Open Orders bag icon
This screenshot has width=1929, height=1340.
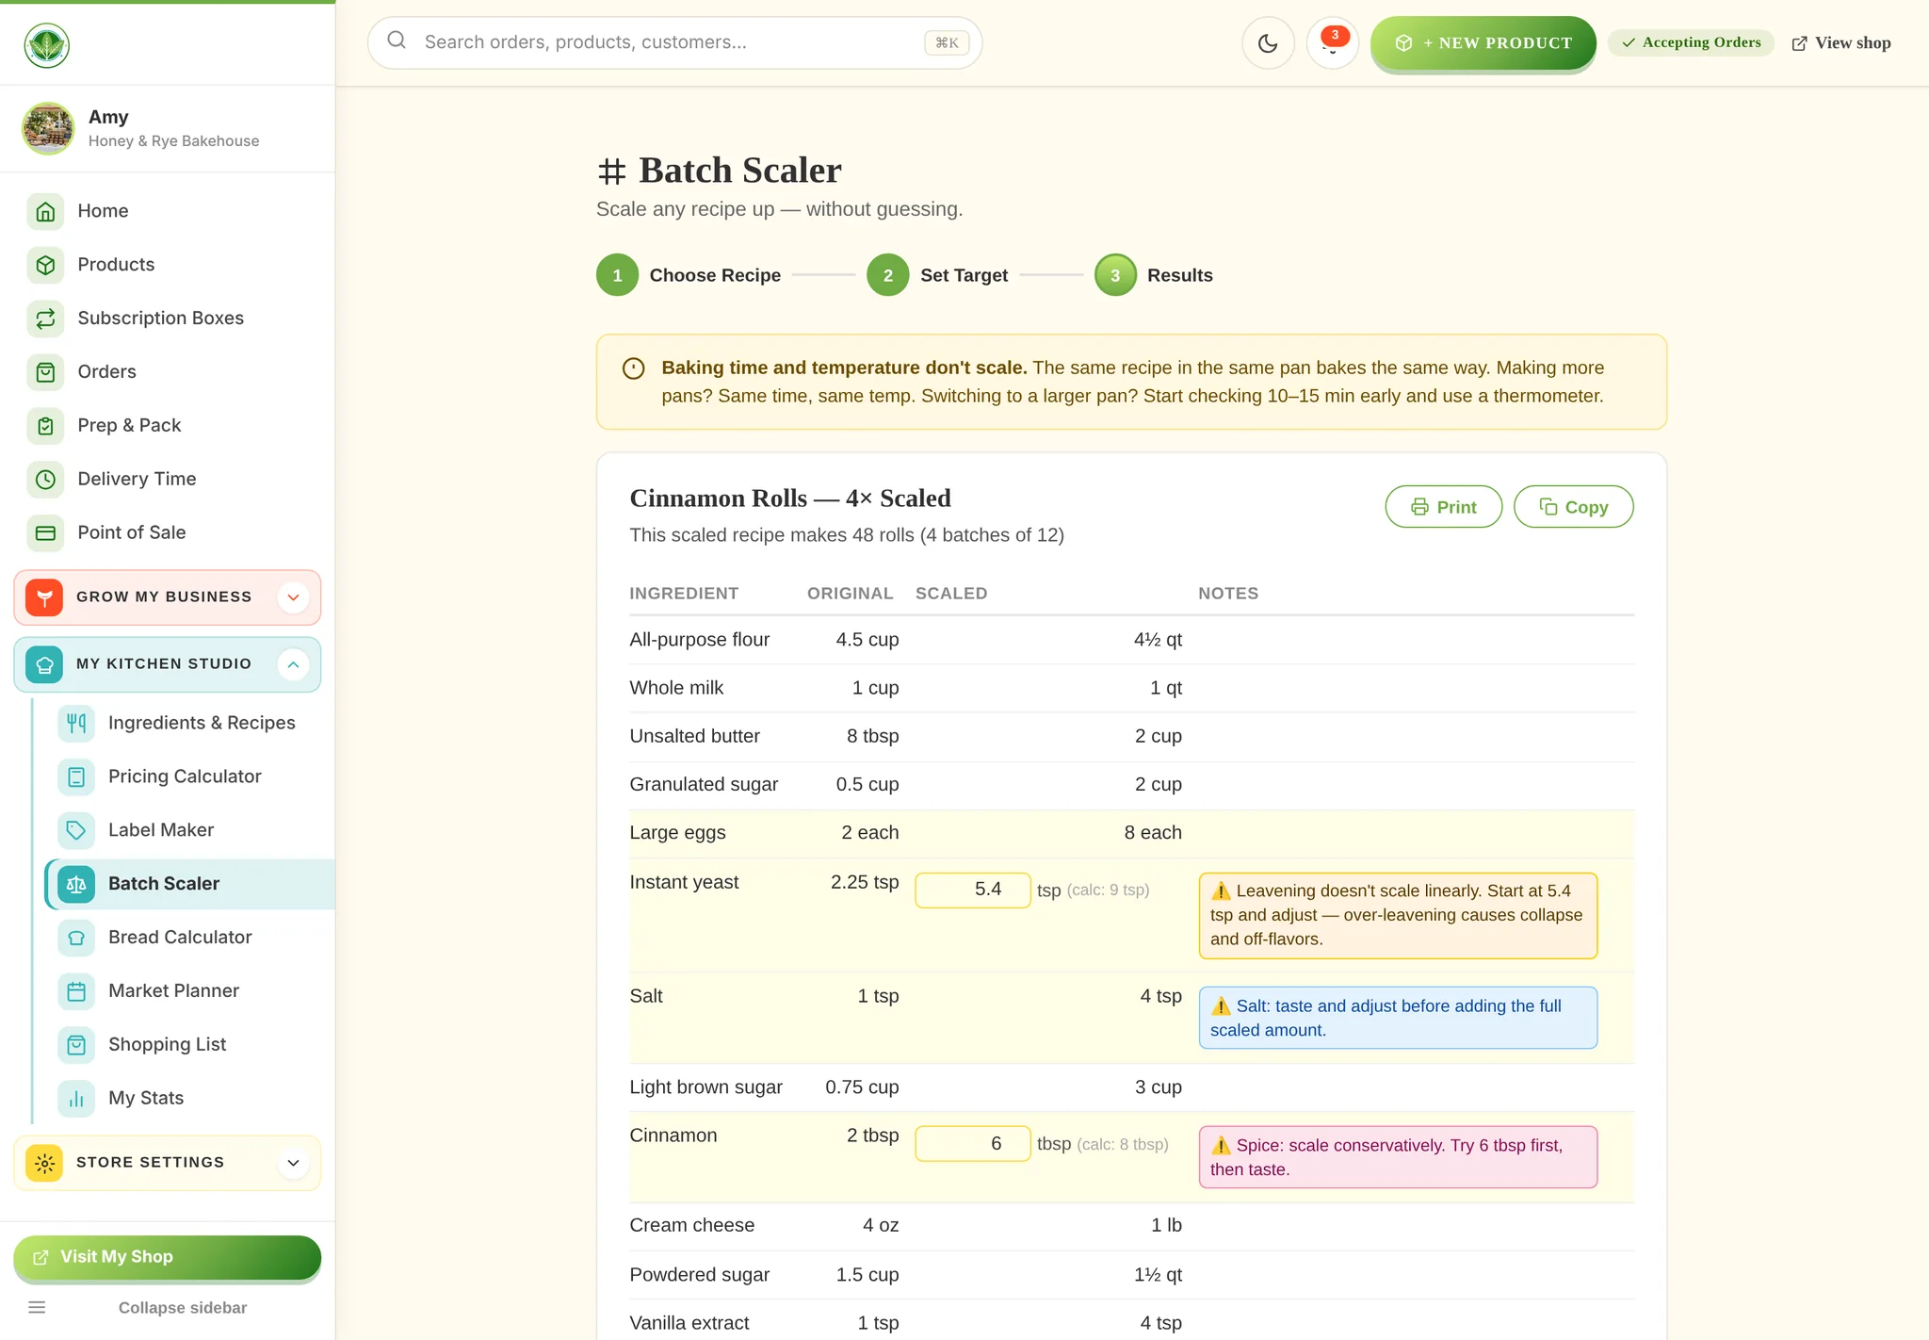pyautogui.click(x=45, y=372)
